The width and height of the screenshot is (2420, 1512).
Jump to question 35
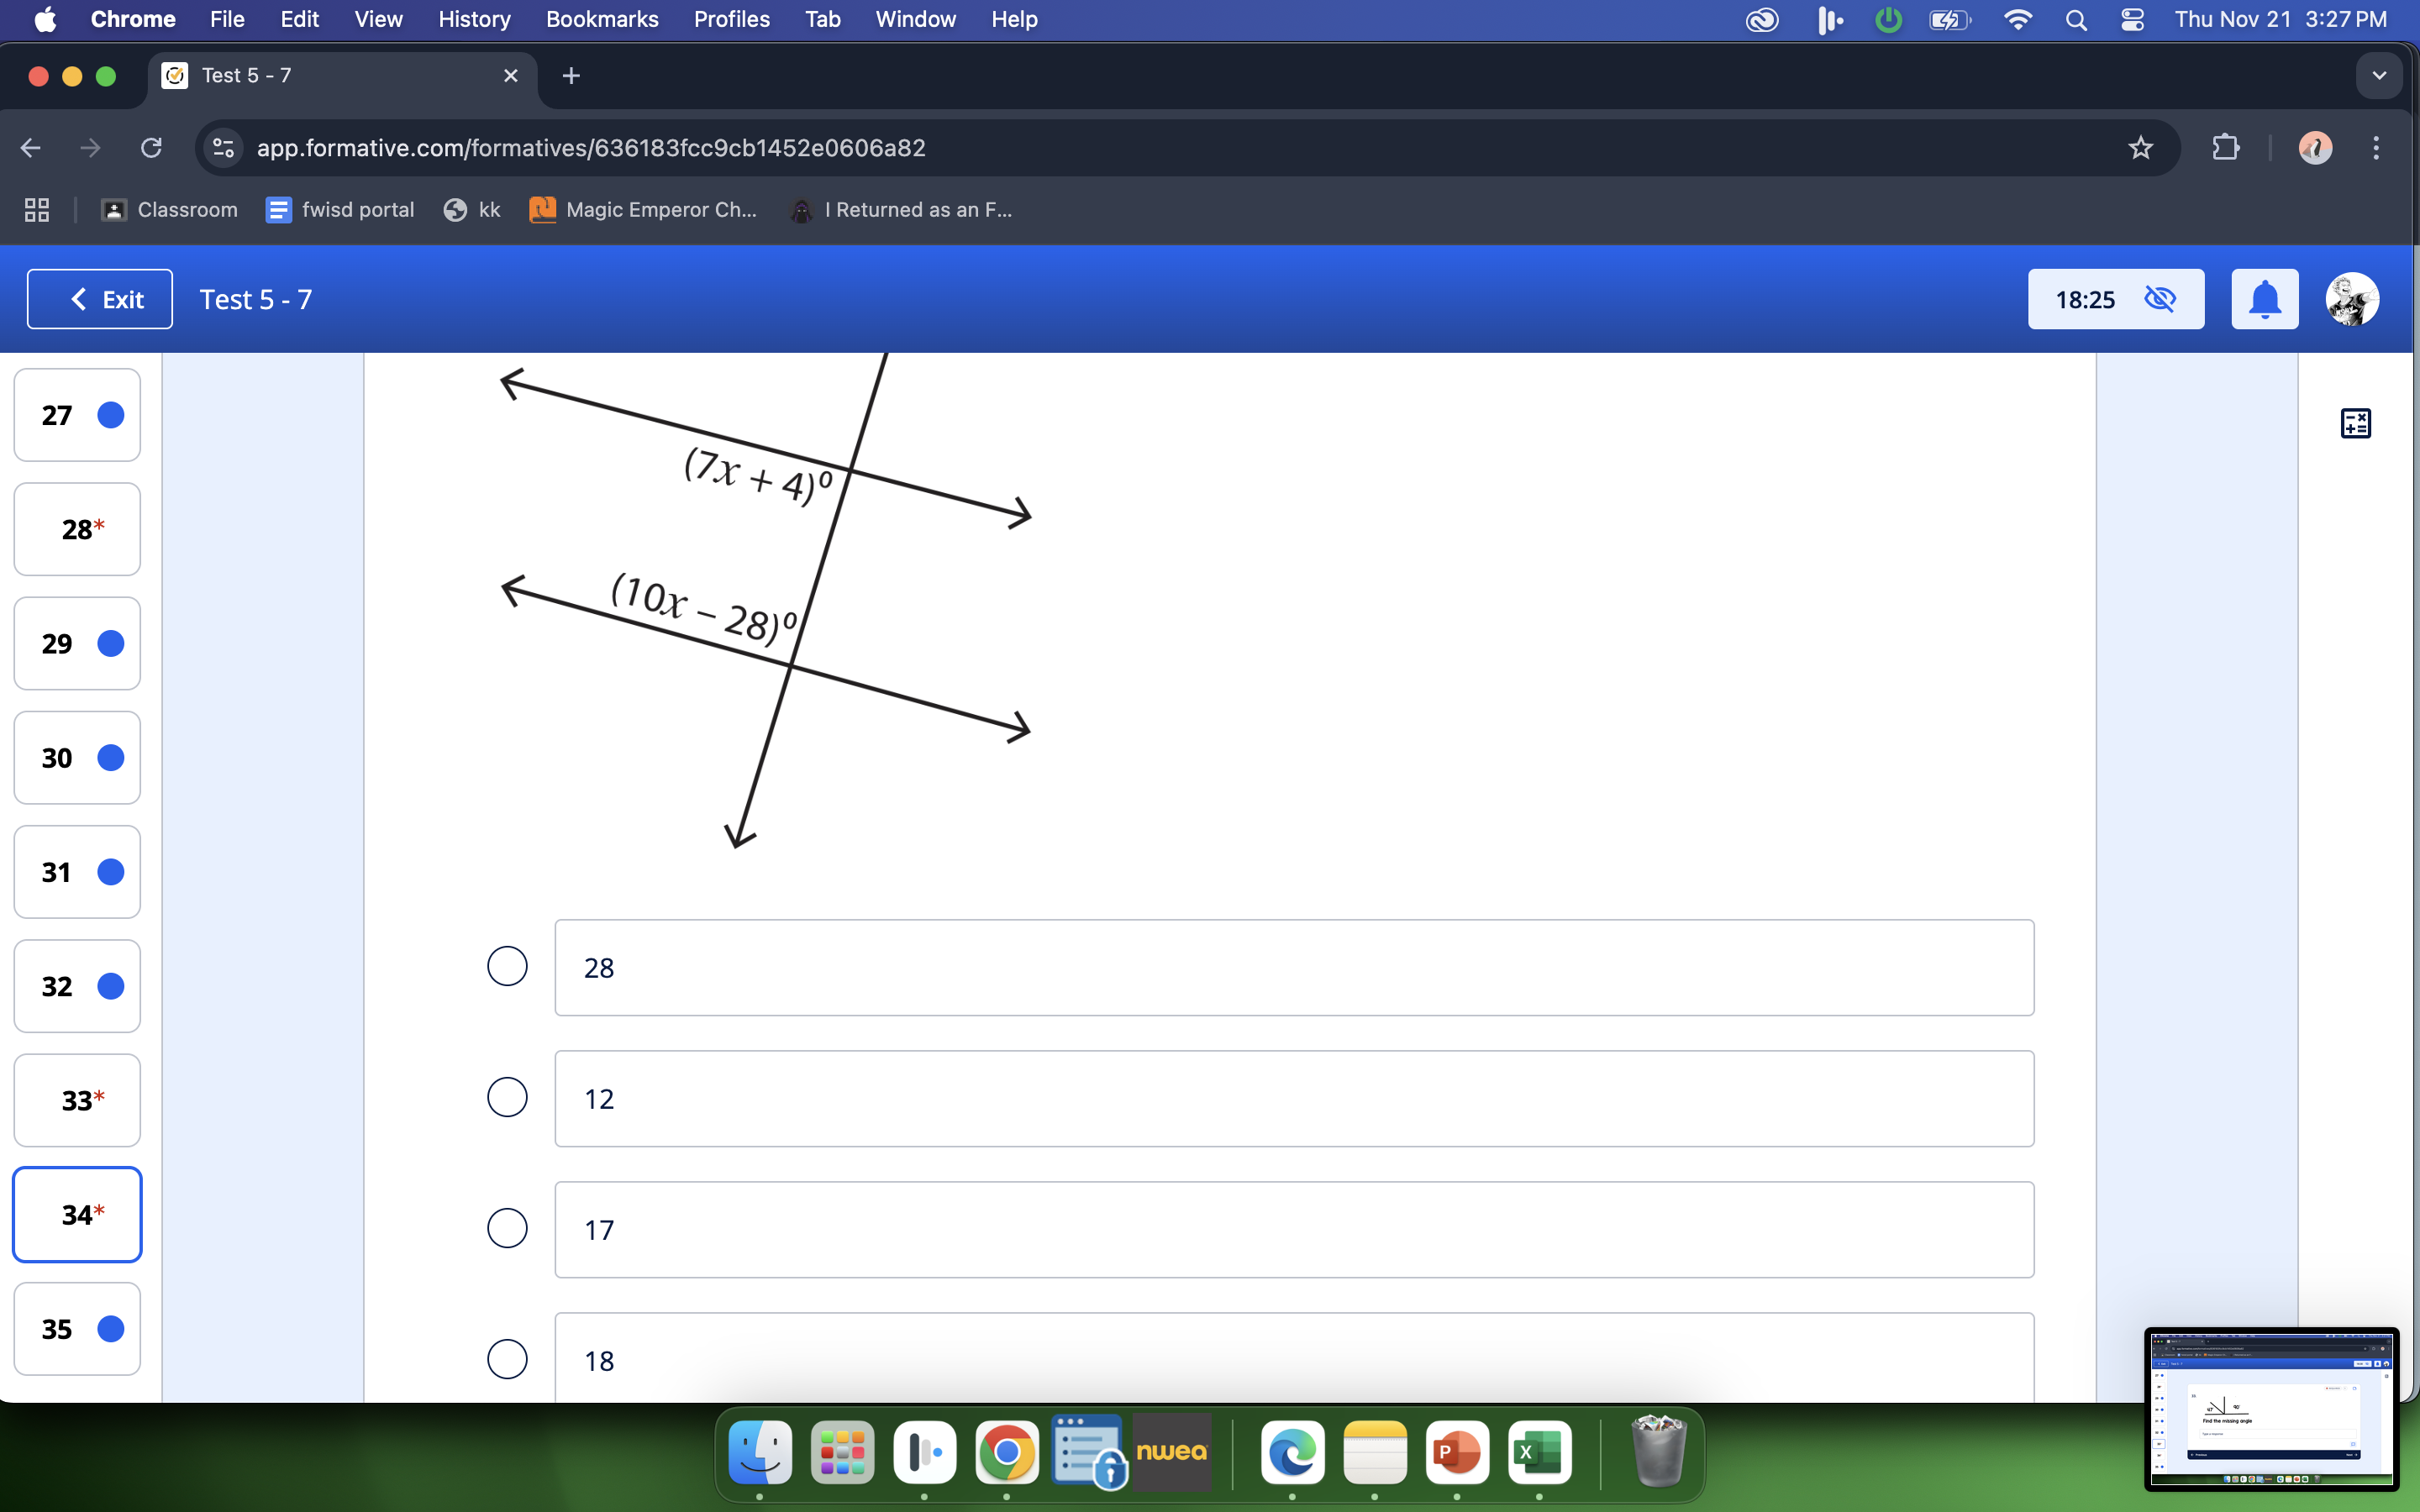[x=77, y=1329]
